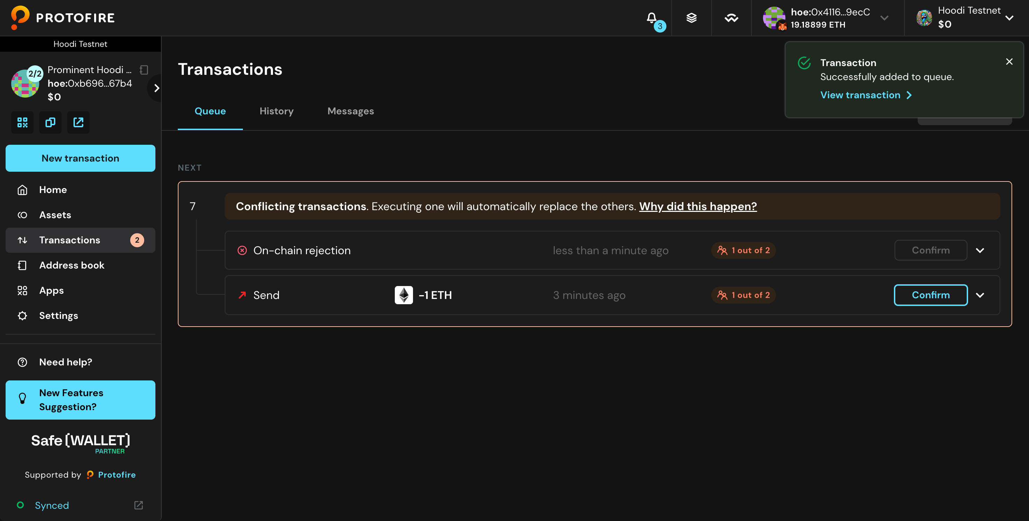Image resolution: width=1029 pixels, height=521 pixels.
Task: Show the Safe QR code icon
Action: [x=22, y=122]
